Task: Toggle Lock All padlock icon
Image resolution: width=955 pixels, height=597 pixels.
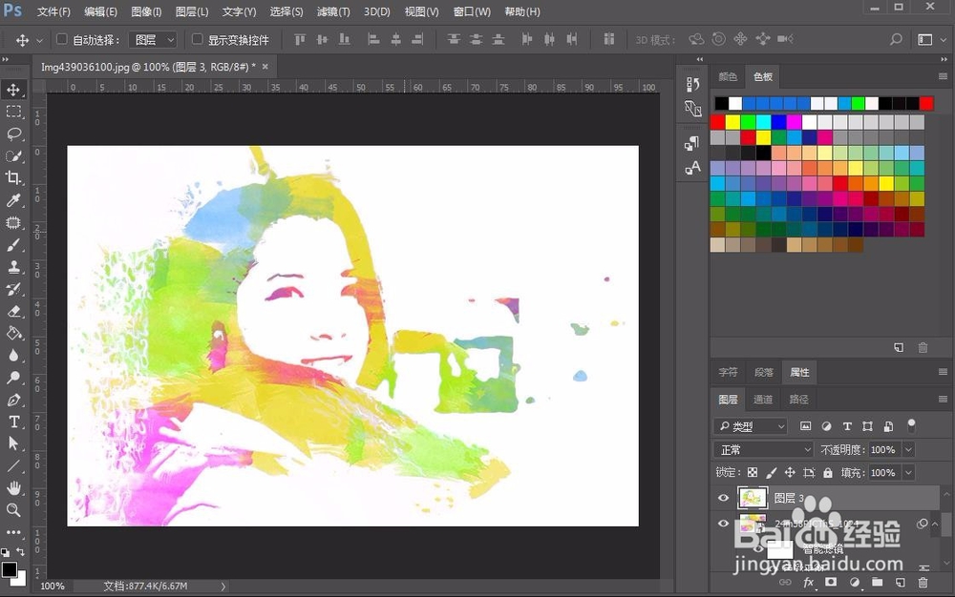Action: 828,472
